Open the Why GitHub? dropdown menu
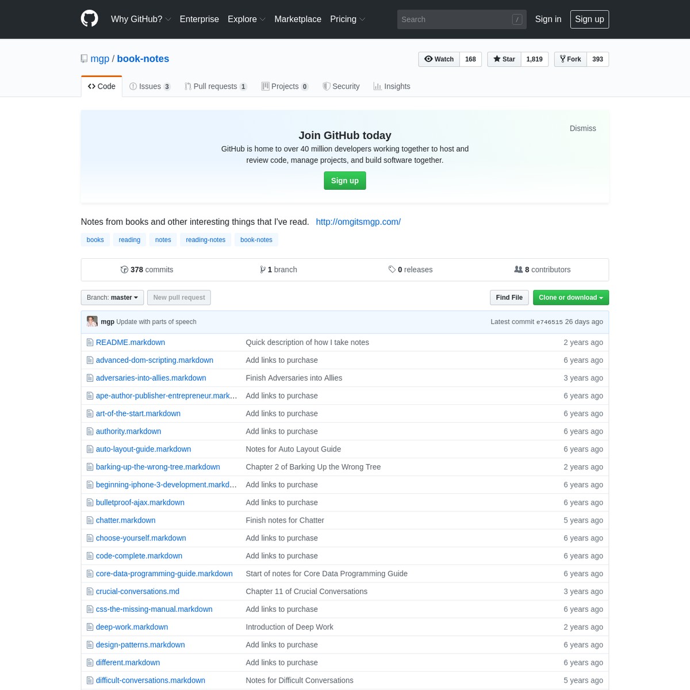The height and width of the screenshot is (690, 690). (141, 19)
